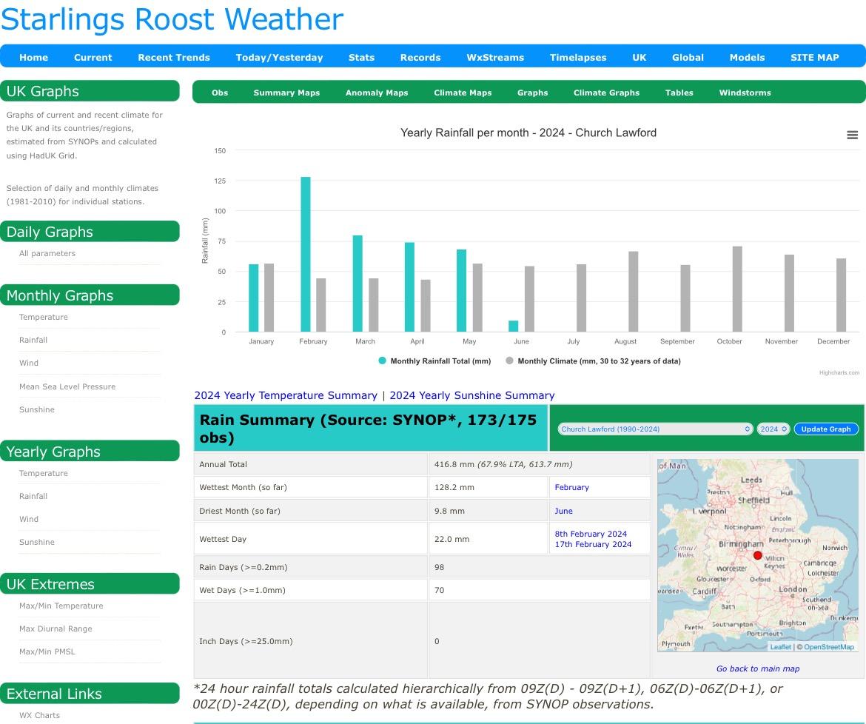Screen dimensions: 866x724
Task: Switch to the Obs tab
Action: (x=220, y=93)
